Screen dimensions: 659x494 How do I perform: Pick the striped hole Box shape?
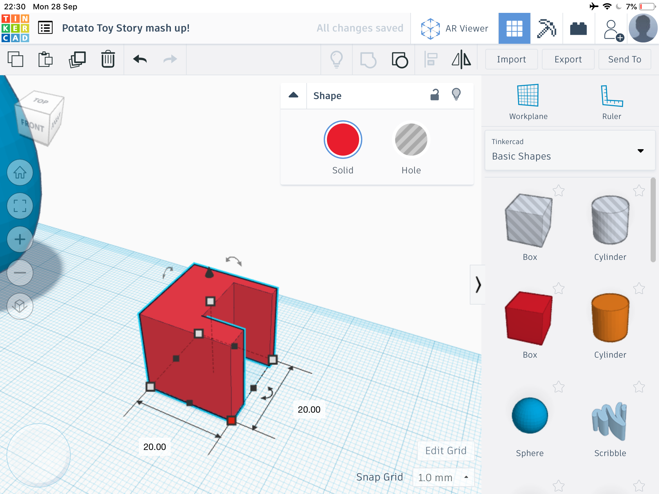[529, 221]
